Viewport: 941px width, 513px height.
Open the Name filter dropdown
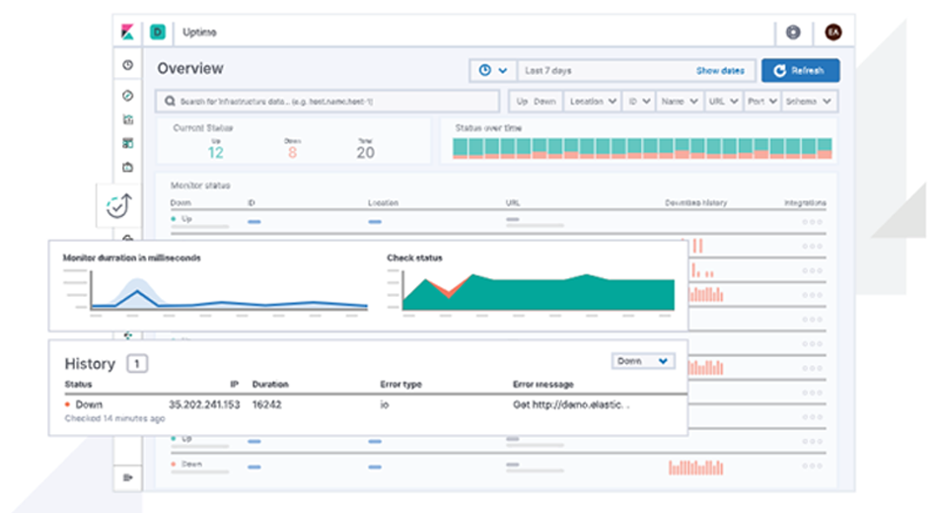(680, 101)
